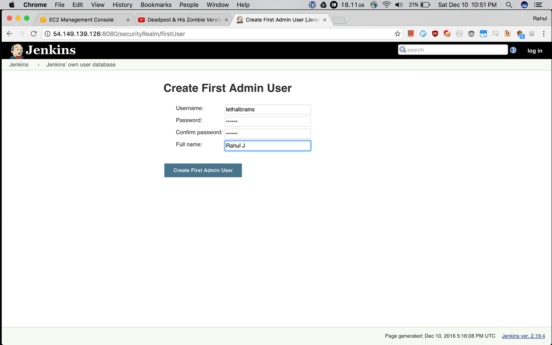Open the File menu
The width and height of the screenshot is (552, 345).
60,5
